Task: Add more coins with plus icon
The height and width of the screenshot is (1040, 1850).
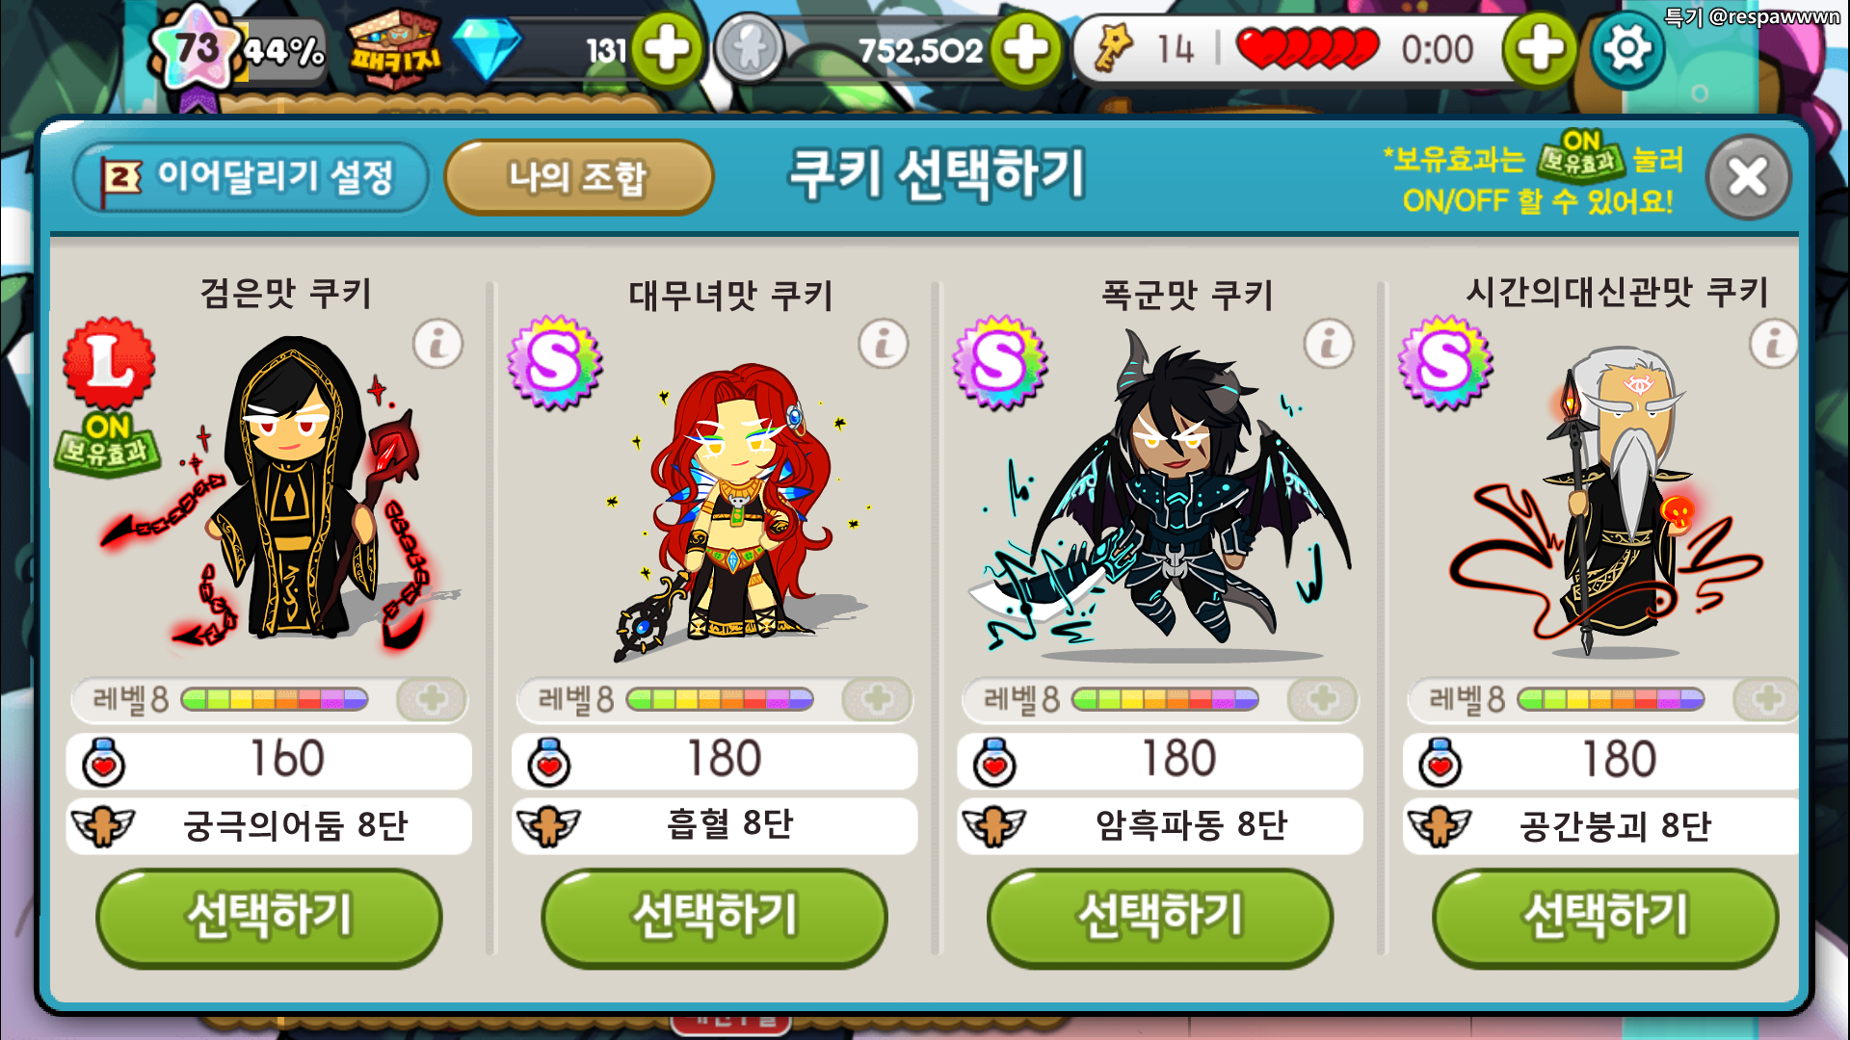Action: point(1026,49)
